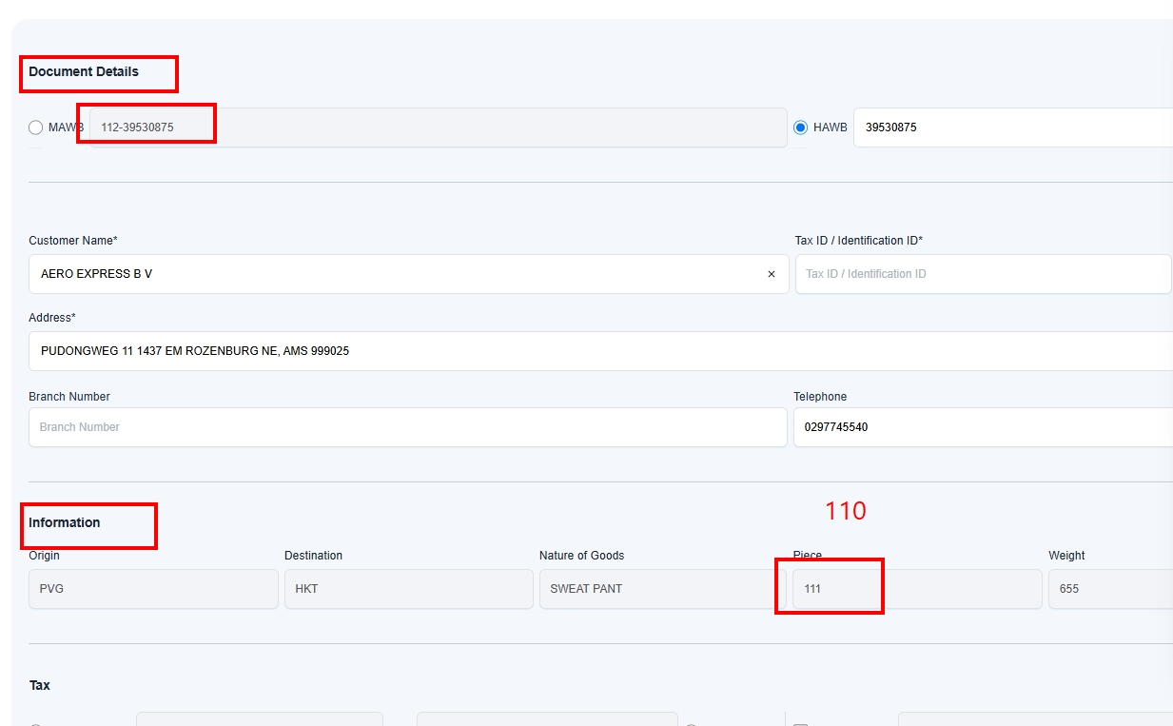The height and width of the screenshot is (726, 1173).
Task: Click the Weight field showing 655
Action: tap(1109, 589)
